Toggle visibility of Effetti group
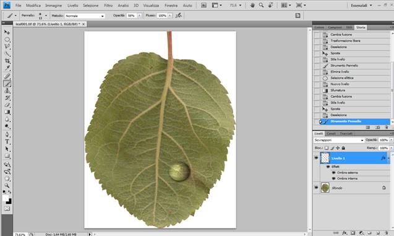The height and width of the screenshot is (236, 394). pyautogui.click(x=328, y=166)
